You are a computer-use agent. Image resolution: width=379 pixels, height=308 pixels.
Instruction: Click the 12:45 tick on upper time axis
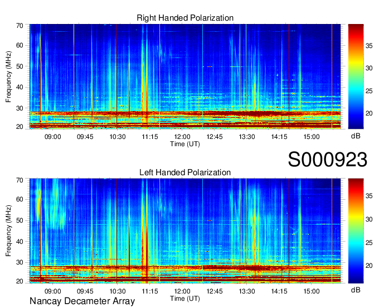(215, 137)
